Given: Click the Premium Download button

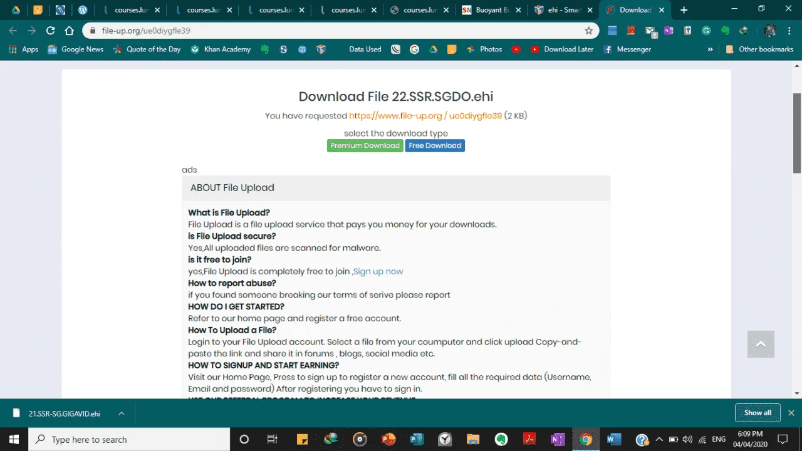Looking at the screenshot, I should (x=365, y=145).
